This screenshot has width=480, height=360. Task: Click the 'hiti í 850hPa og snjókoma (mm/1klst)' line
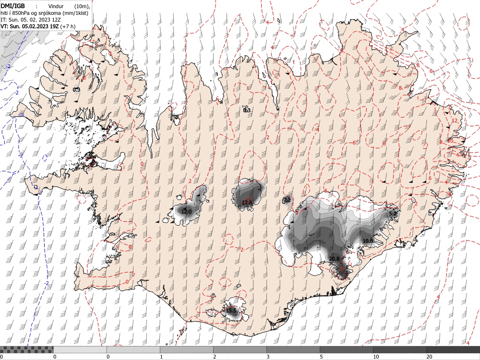point(44,13)
